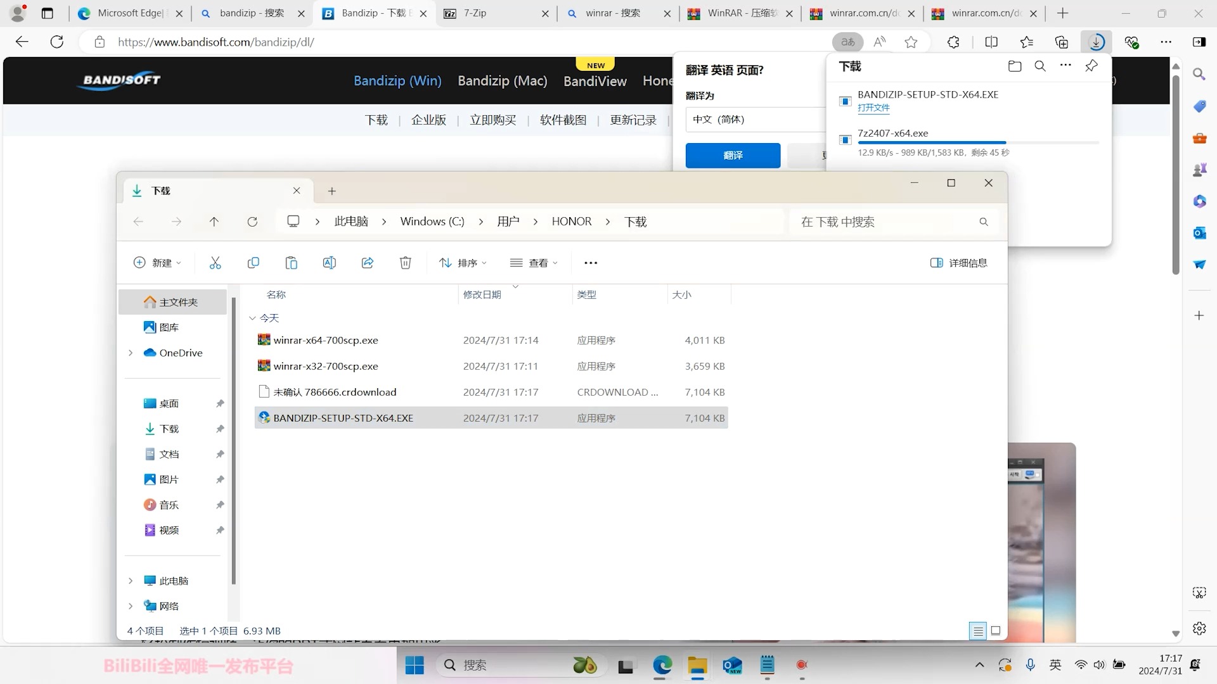This screenshot has width=1217, height=684.
Task: Collapse the 今天 group
Action: coord(252,318)
